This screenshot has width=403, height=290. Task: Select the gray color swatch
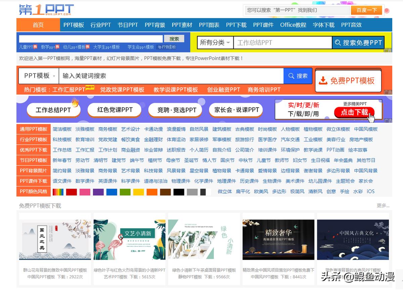click(x=192, y=192)
